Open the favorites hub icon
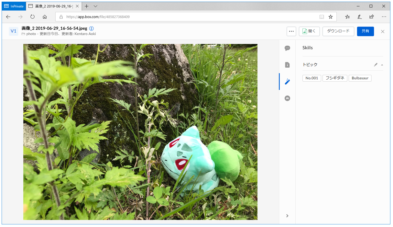 (347, 17)
